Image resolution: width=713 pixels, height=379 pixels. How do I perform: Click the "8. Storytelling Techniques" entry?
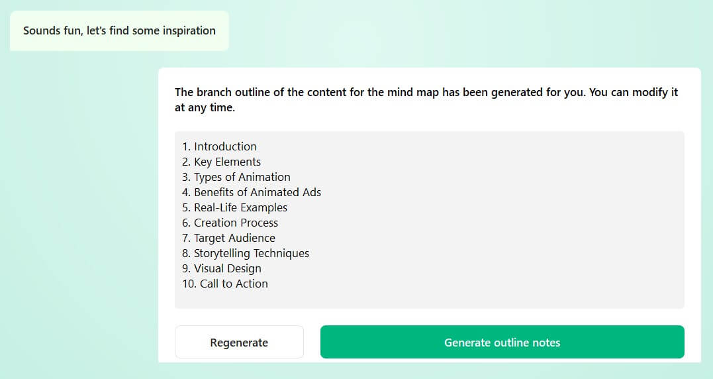click(x=246, y=253)
